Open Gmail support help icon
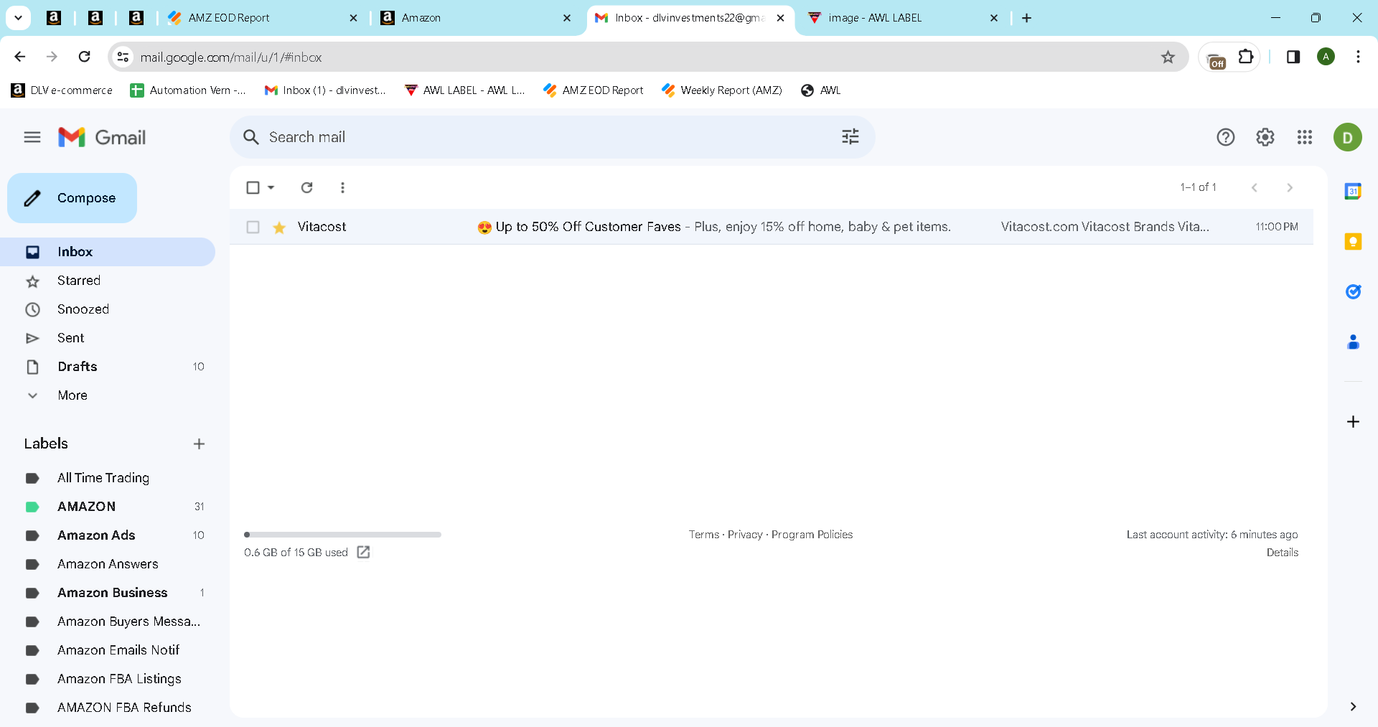Screen dimensions: 1378x727 pos(1226,137)
